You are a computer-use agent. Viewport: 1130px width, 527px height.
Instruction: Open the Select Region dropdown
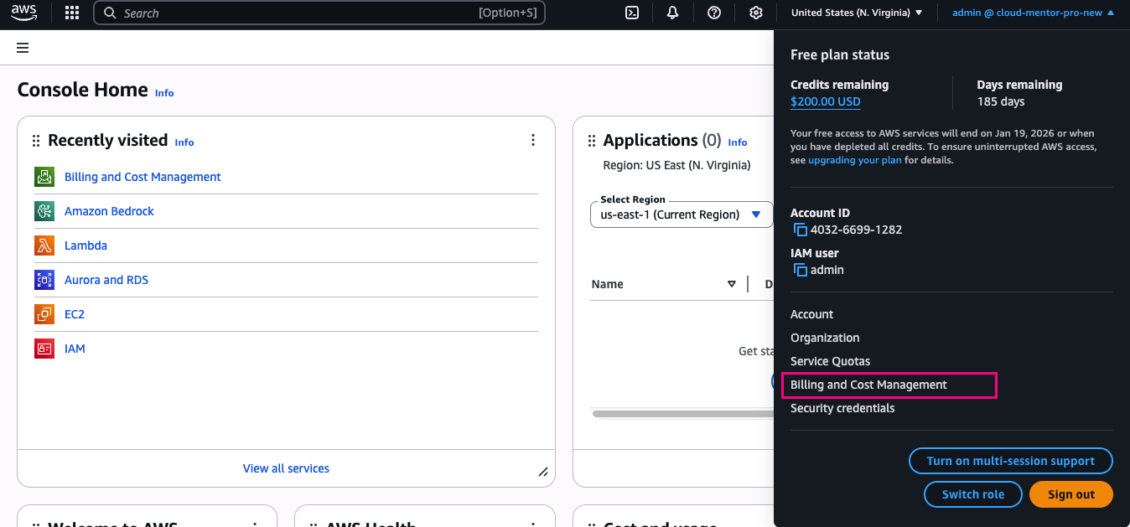click(680, 214)
